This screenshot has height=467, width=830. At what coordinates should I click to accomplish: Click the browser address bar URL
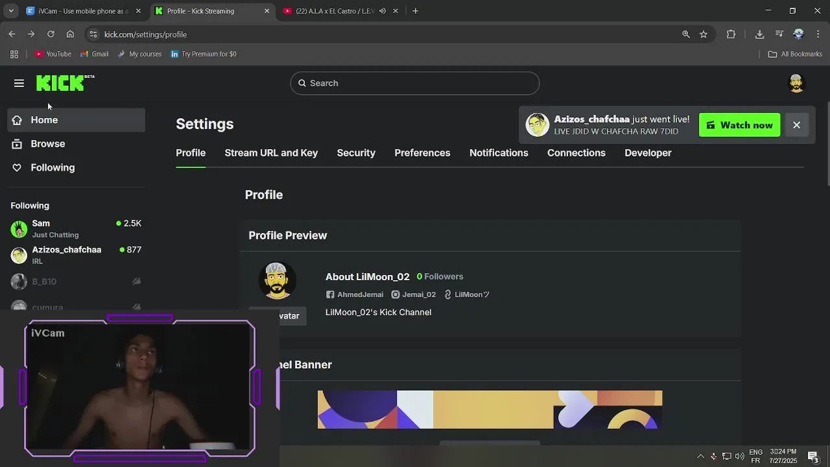pos(145,34)
